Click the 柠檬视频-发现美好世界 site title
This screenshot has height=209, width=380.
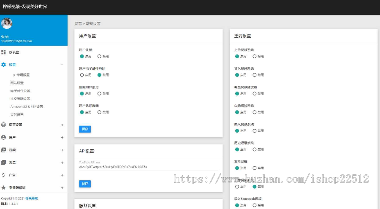[x=25, y=7]
